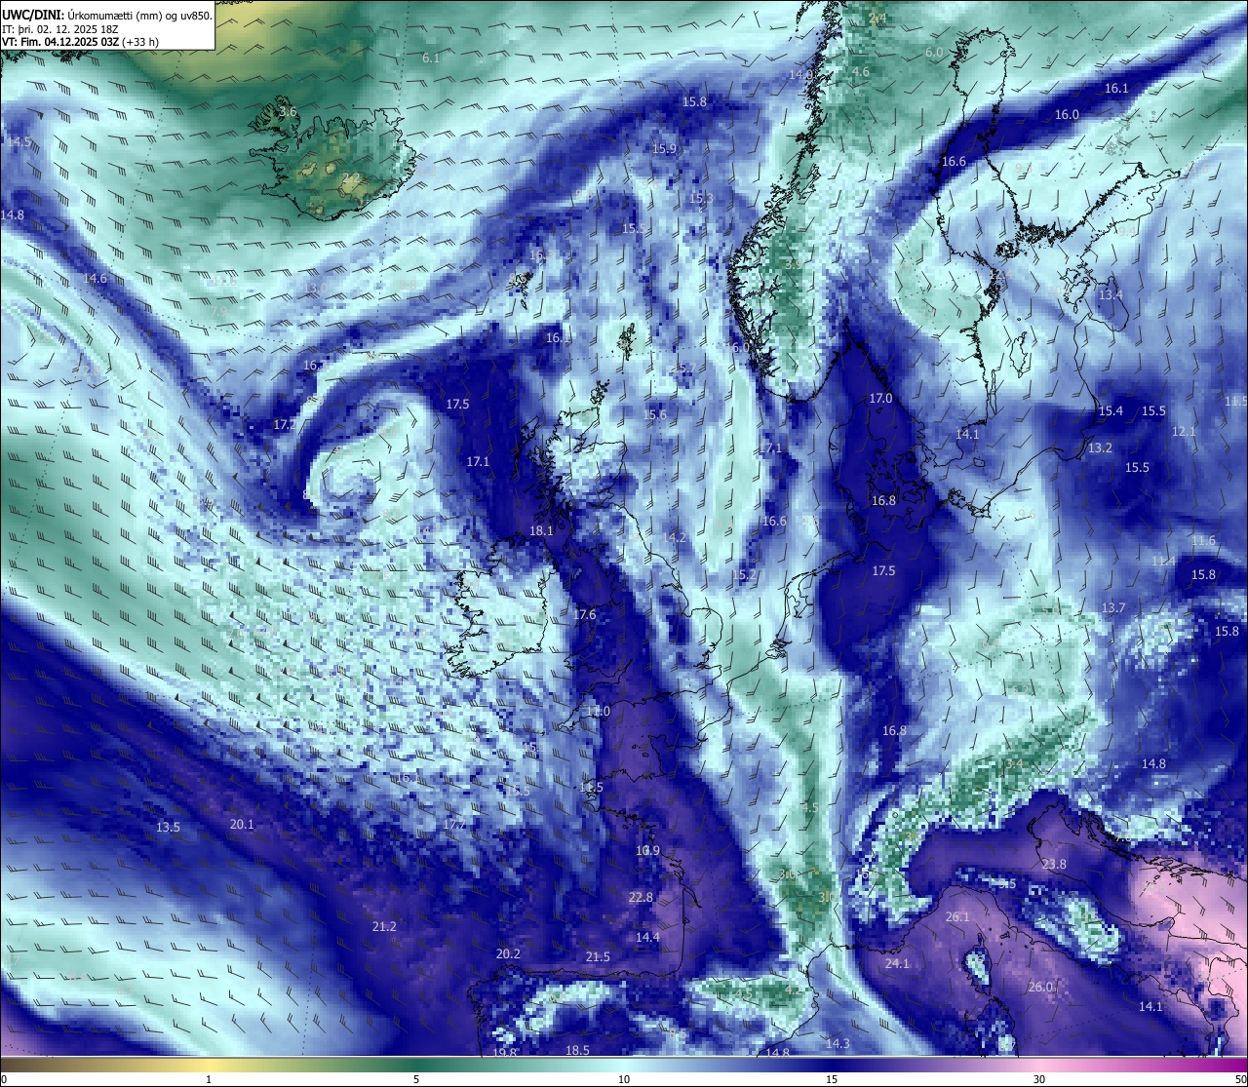Viewport: 1248px width, 1087px height.
Task: Select the 30 label on the color scale
Action: pyautogui.click(x=1039, y=1079)
